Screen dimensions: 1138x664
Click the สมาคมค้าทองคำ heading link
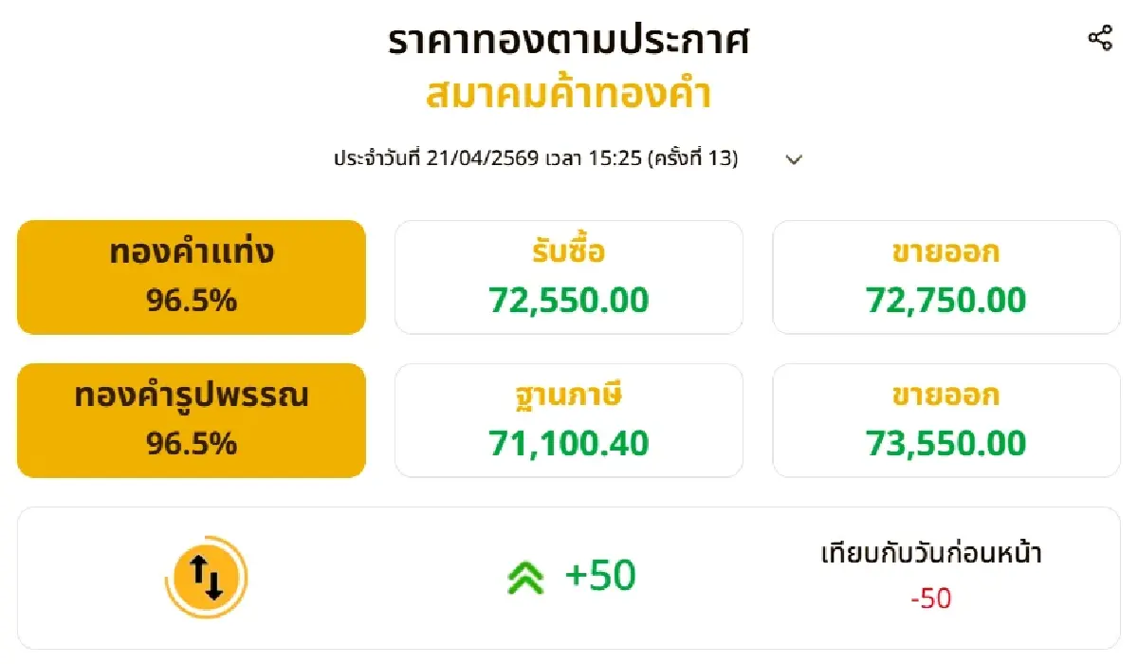pos(569,94)
